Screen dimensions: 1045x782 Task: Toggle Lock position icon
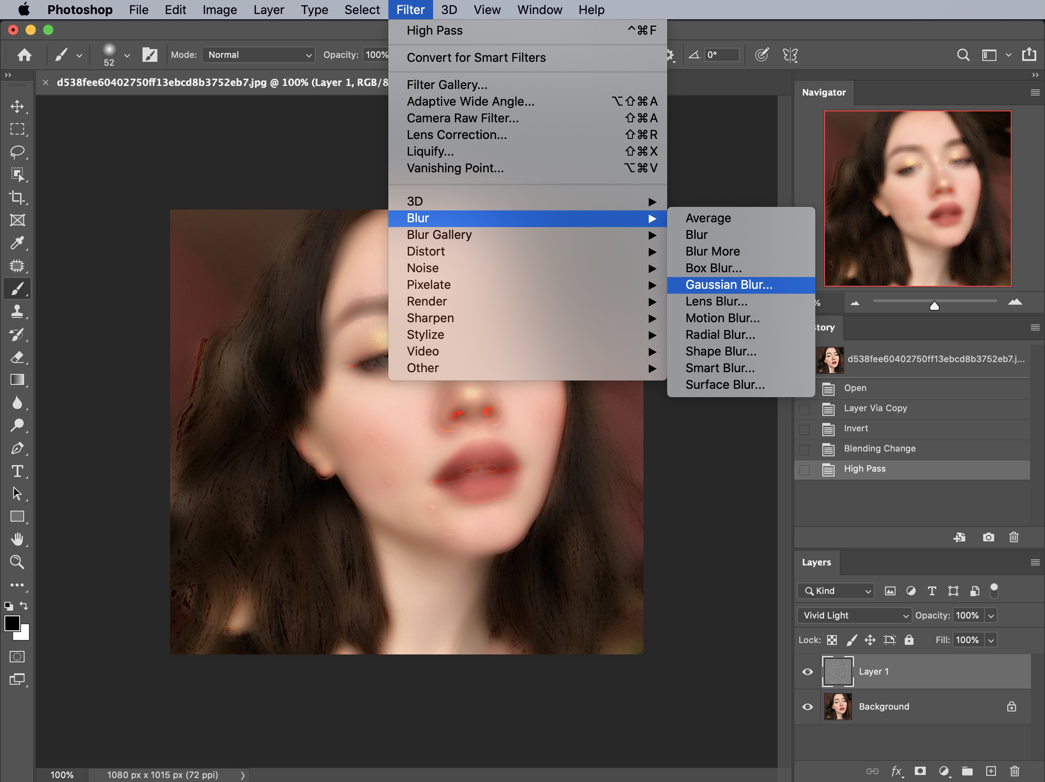point(870,640)
